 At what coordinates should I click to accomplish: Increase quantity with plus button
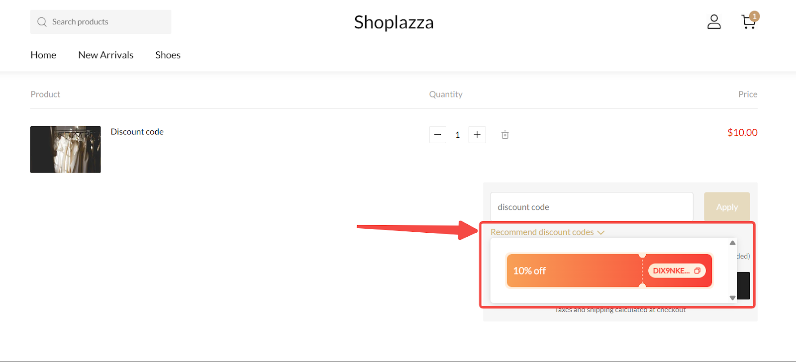[x=477, y=135]
